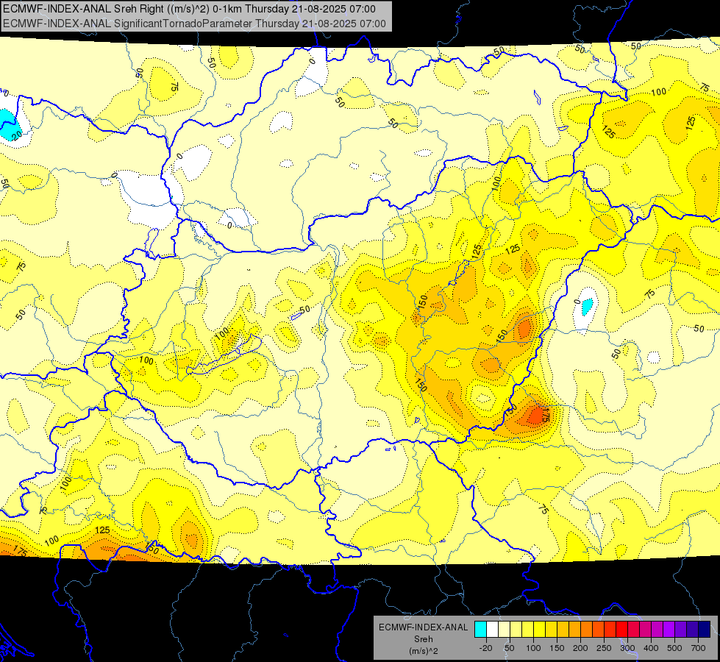
Task: Click the '50' legend scale label
Action: 509,648
